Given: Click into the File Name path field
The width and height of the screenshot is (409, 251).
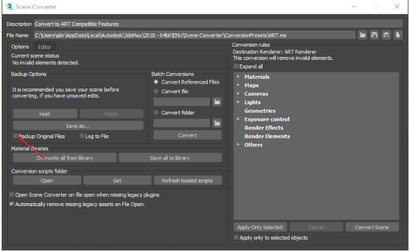Looking at the screenshot, I should tap(195, 35).
